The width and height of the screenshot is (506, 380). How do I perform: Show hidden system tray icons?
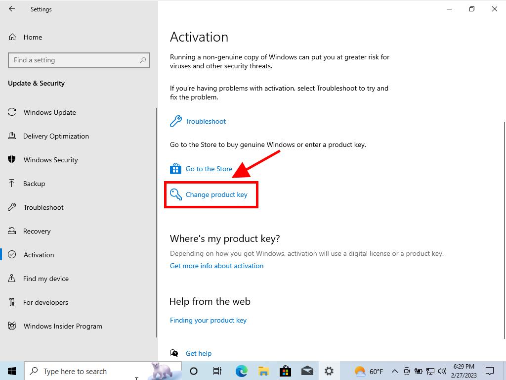tap(394, 371)
